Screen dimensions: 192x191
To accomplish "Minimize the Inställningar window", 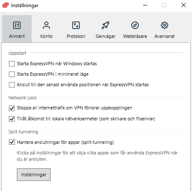I will 145,5.
